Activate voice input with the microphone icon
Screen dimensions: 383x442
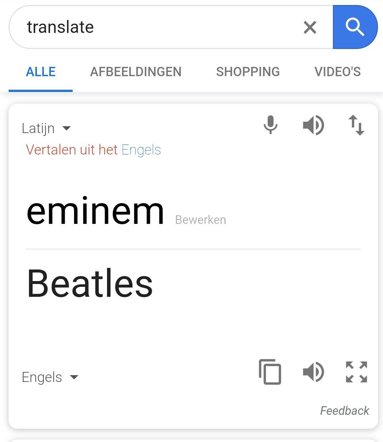[271, 125]
